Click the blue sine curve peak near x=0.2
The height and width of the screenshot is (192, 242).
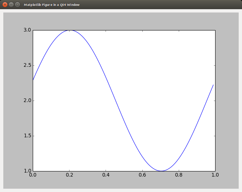coord(70,30)
